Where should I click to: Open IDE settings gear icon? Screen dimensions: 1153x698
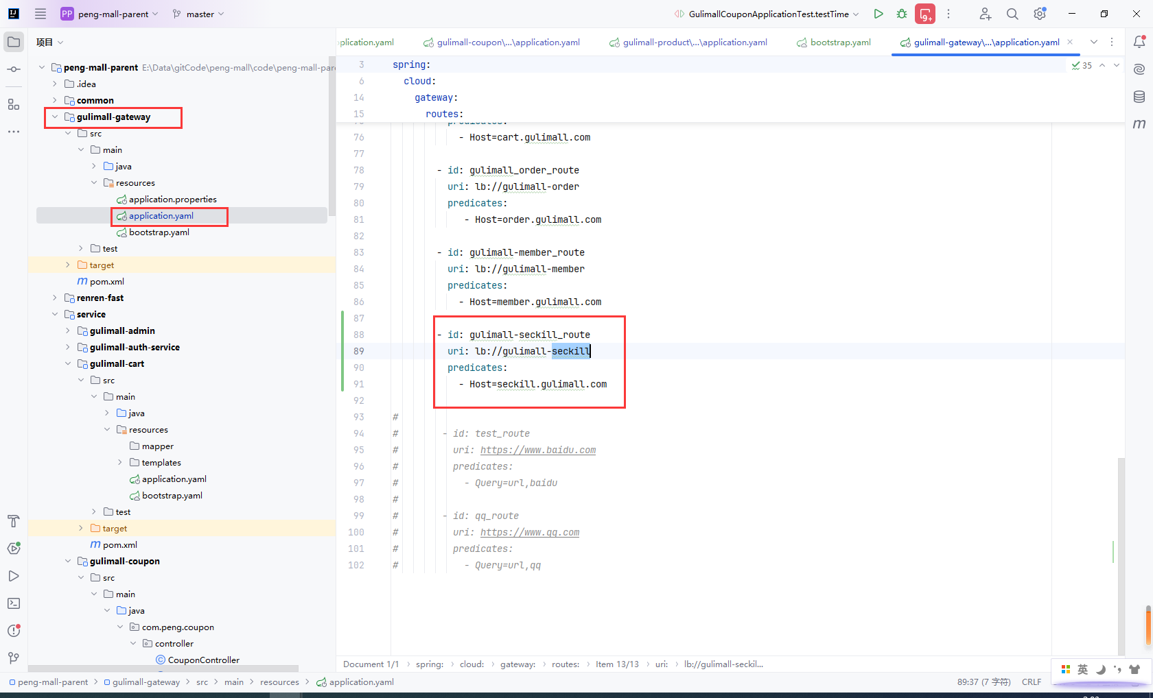1040,14
